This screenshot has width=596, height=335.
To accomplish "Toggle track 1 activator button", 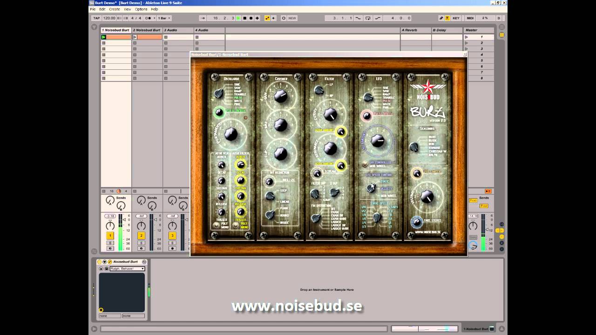I will tap(110, 236).
